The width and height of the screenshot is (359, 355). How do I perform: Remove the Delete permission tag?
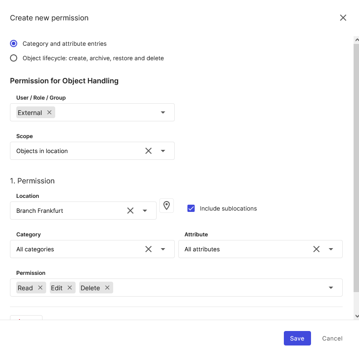coord(107,288)
